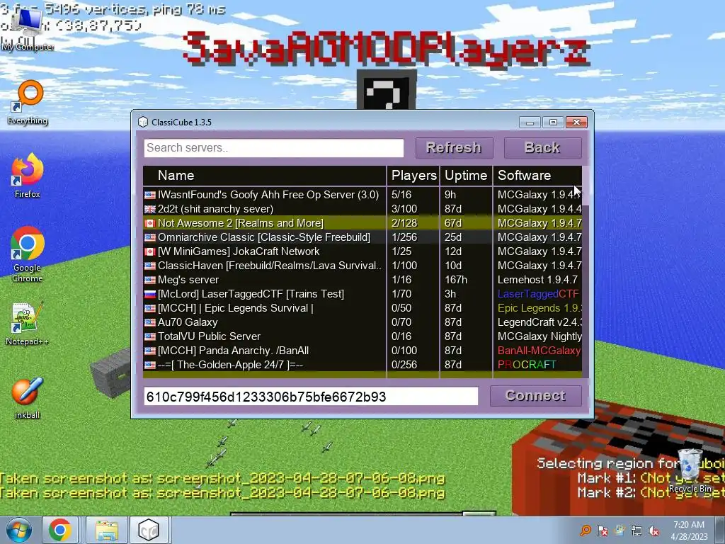The width and height of the screenshot is (725, 544).
Task: Open the Windows Start menu
Action: click(18, 530)
